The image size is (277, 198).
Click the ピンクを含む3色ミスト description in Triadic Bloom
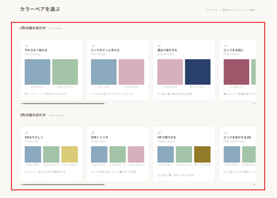click(114, 171)
